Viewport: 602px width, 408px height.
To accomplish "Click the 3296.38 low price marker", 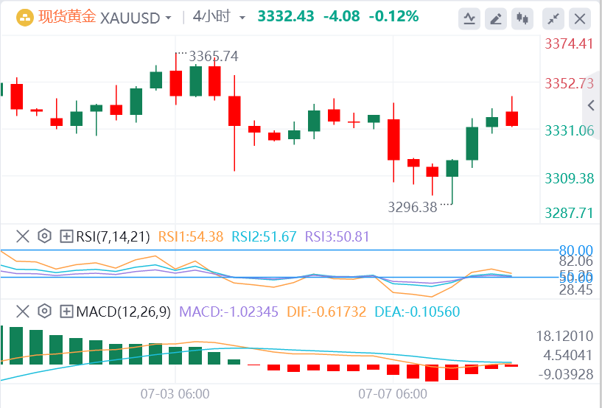I will click(413, 207).
